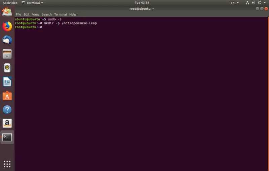
Task: Open Ubuntu Software store icon
Action: click(x=7, y=96)
